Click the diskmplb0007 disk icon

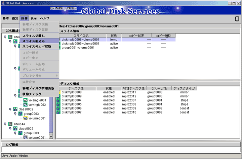tap(58, 112)
